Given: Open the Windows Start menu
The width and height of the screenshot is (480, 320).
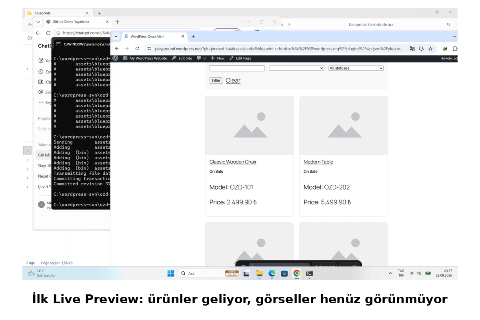Looking at the screenshot, I should pyautogui.click(x=171, y=273).
